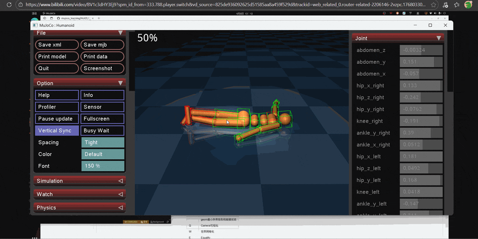Adjust the hip_x_right joint slider
Image resolution: width=478 pixels, height=239 pixels.
[421, 85]
